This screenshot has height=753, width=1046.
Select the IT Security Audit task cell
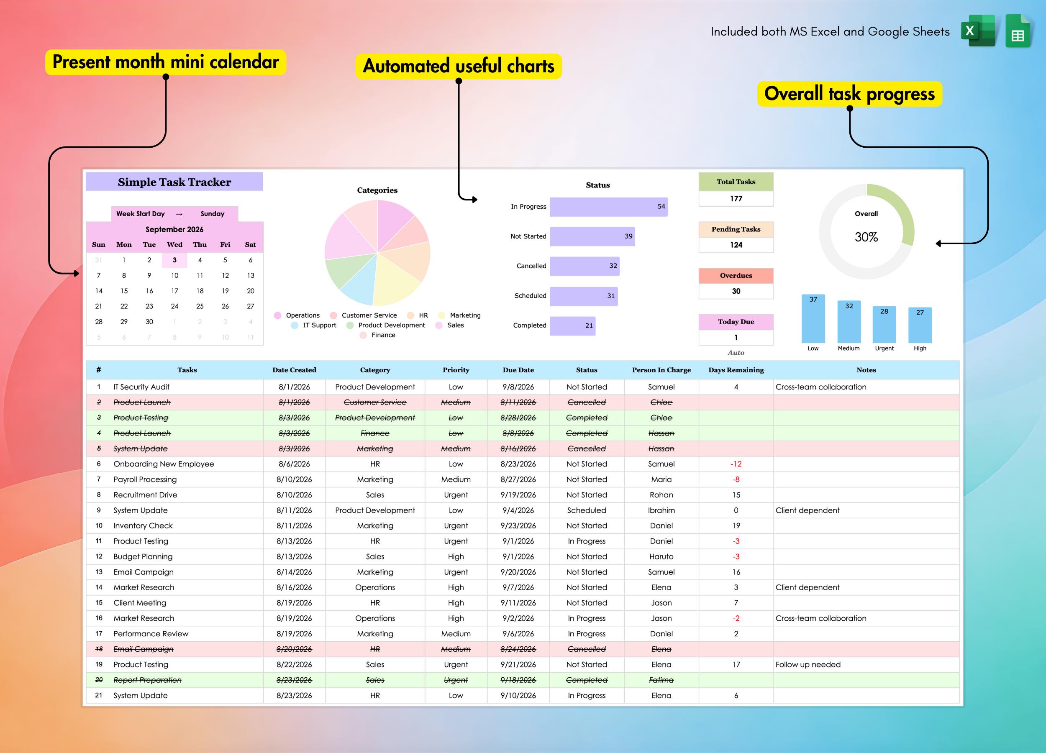click(x=187, y=387)
